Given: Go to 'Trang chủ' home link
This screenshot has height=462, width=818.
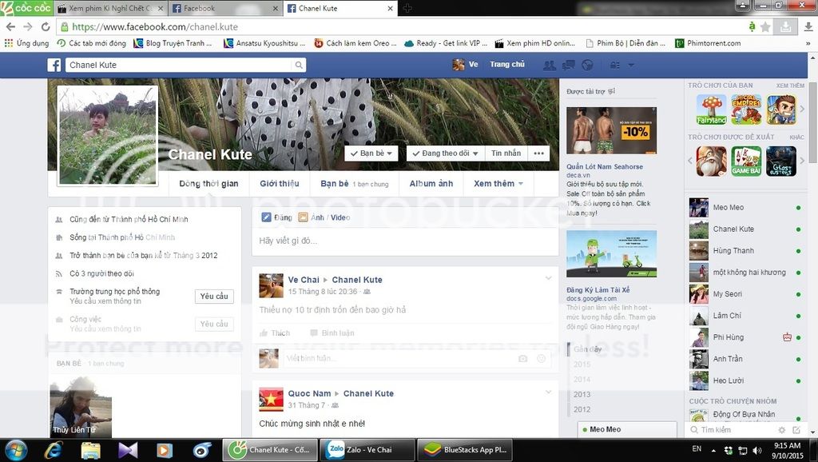Looking at the screenshot, I should pos(506,65).
